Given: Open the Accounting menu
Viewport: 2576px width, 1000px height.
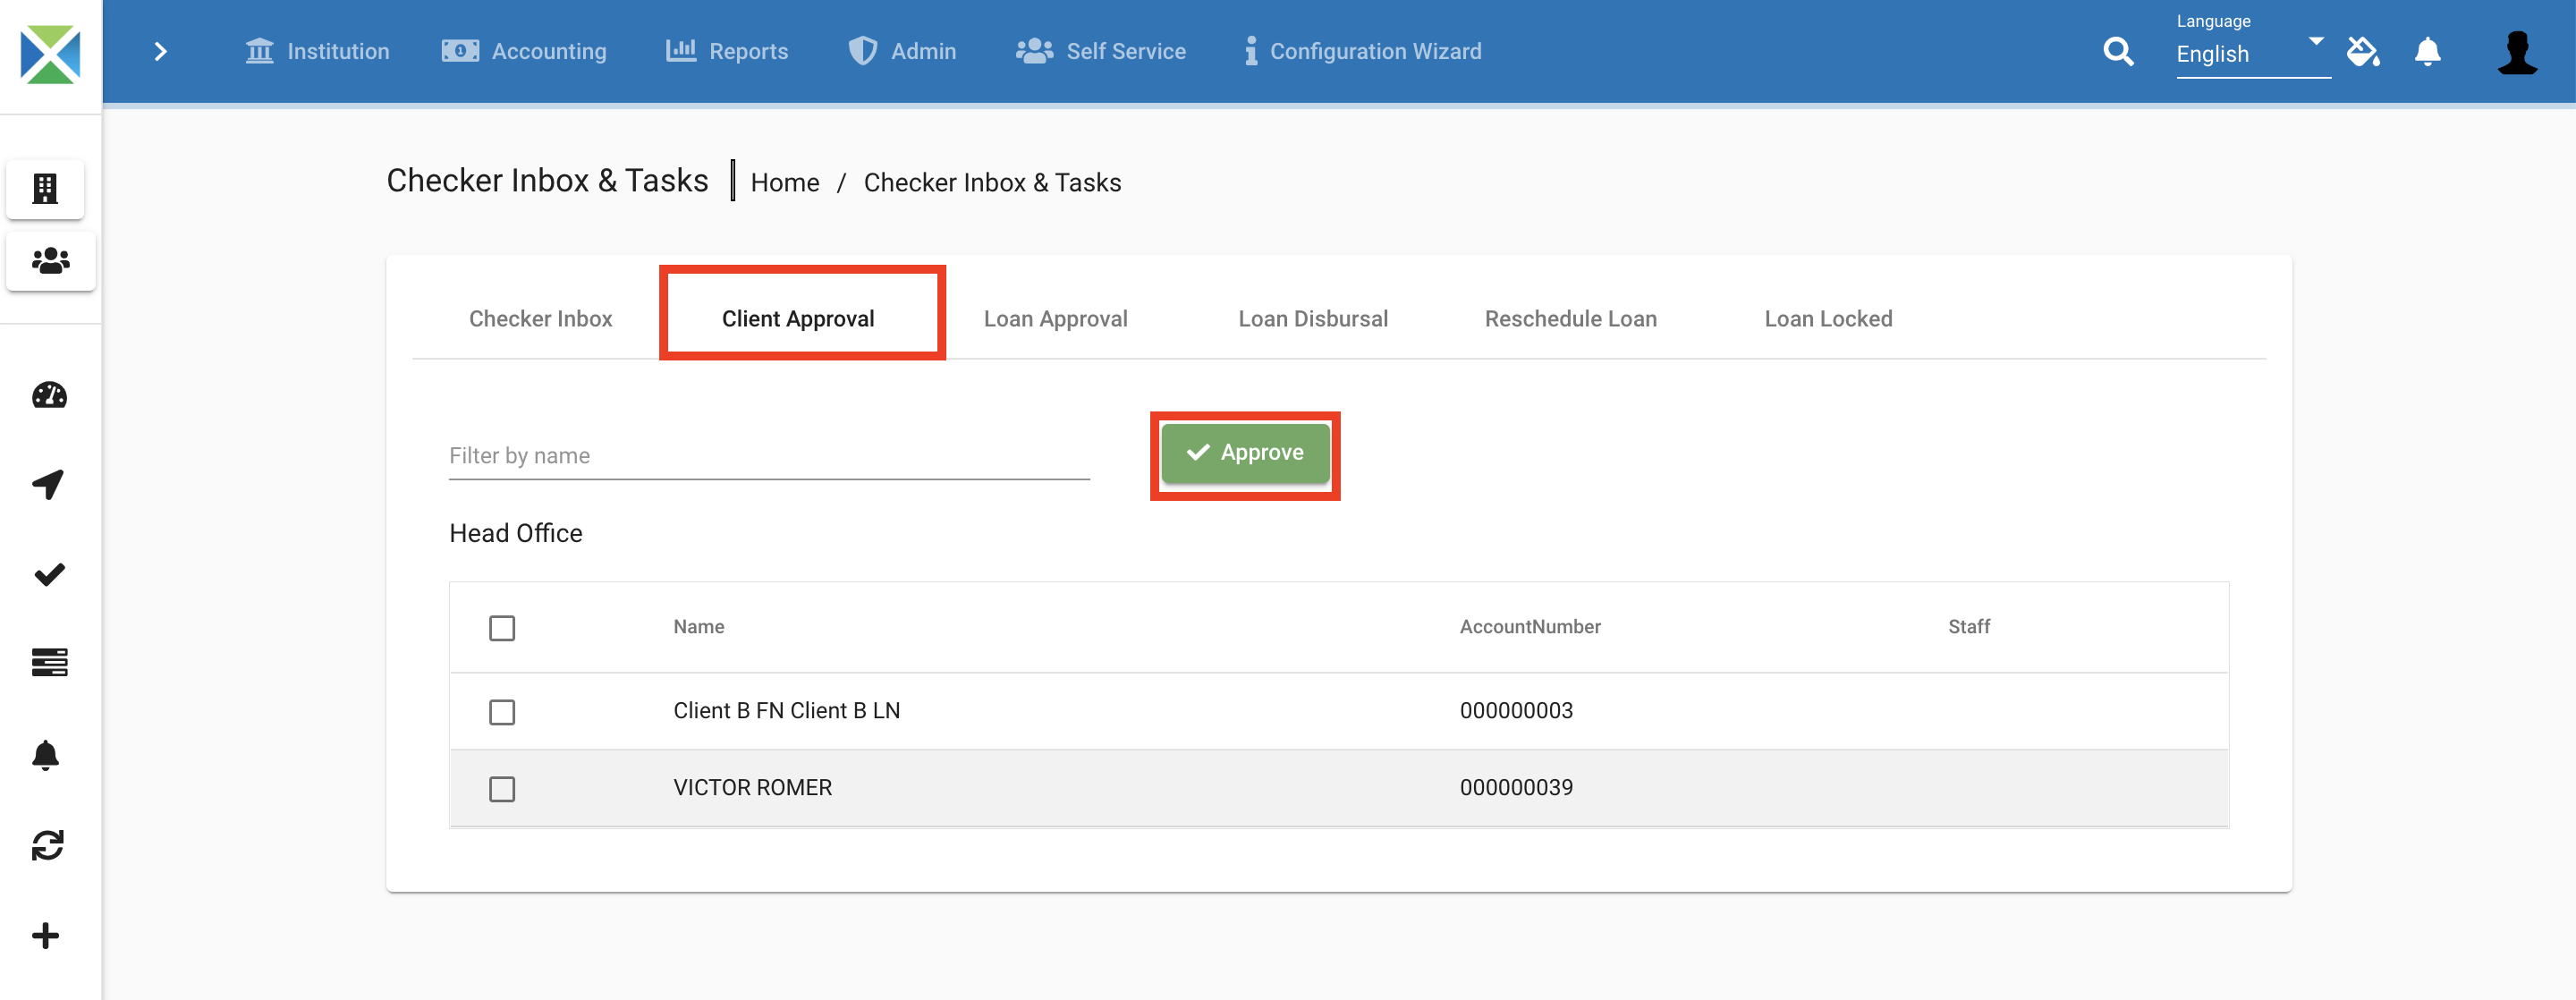Looking at the screenshot, I should click(525, 51).
